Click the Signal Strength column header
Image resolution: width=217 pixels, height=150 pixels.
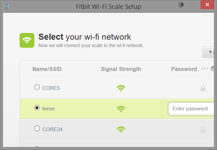(x=121, y=69)
